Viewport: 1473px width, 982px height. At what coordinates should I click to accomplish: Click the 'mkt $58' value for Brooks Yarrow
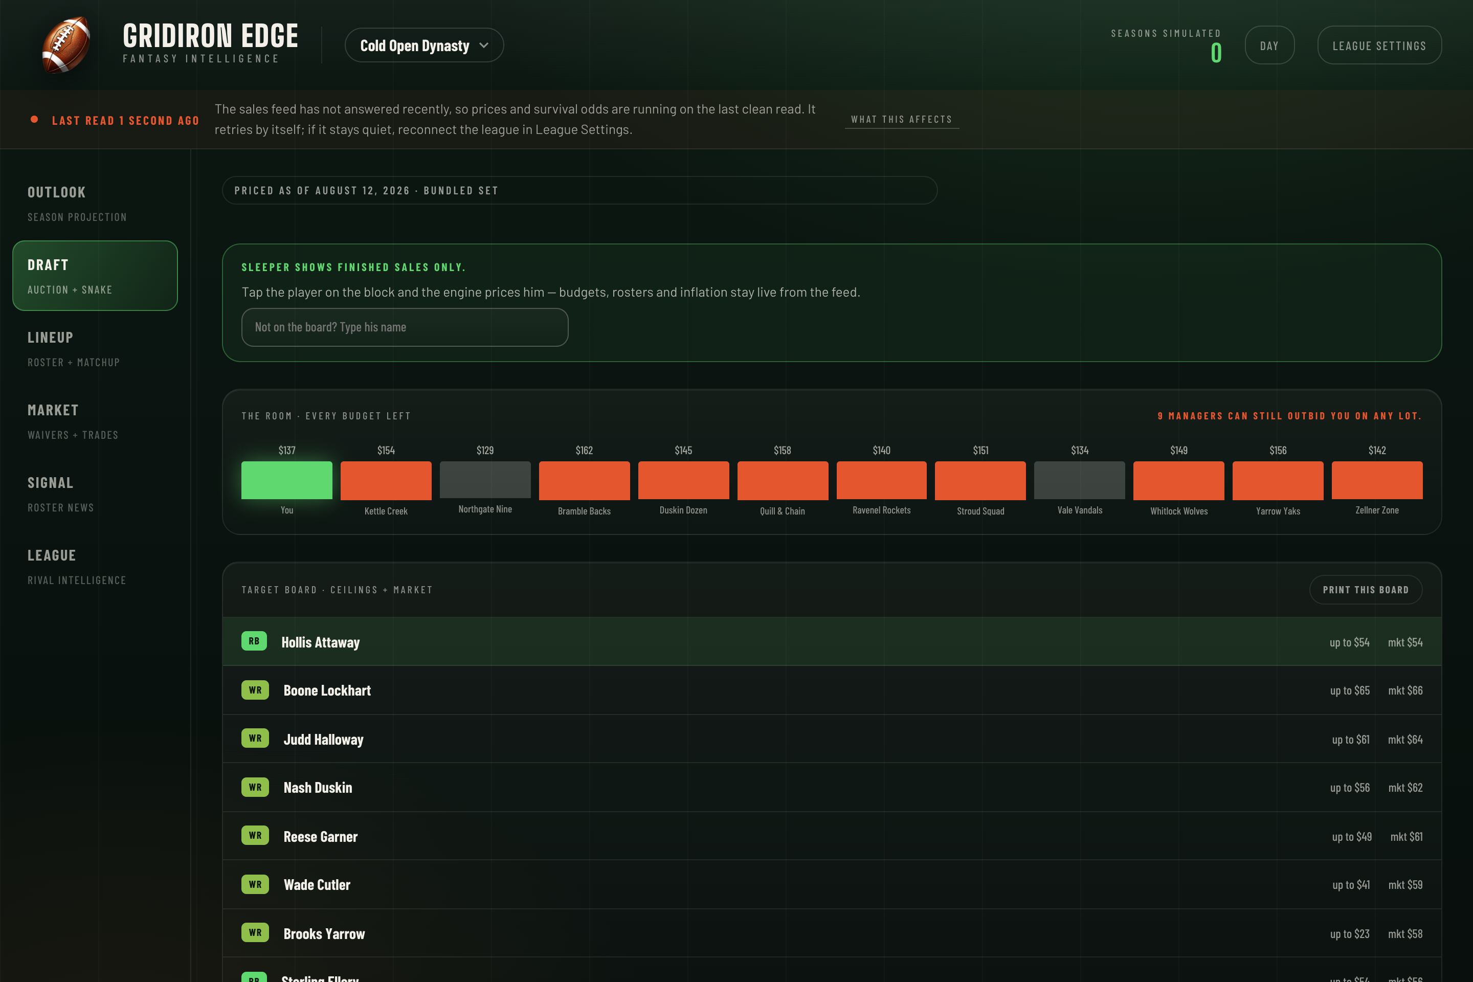(x=1405, y=933)
